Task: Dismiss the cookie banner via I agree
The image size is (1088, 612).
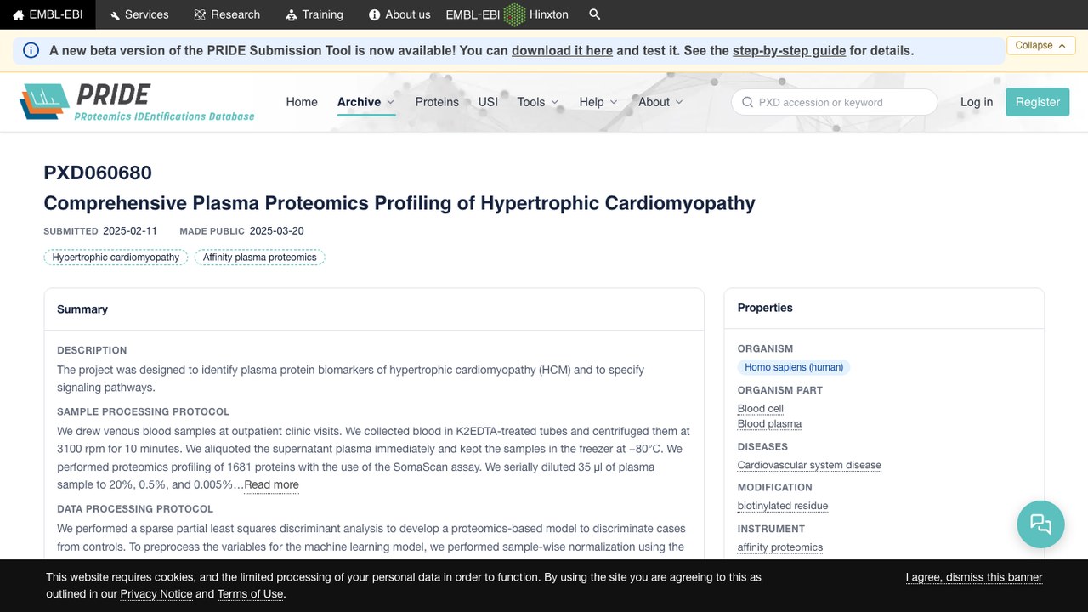Action: [x=974, y=577]
